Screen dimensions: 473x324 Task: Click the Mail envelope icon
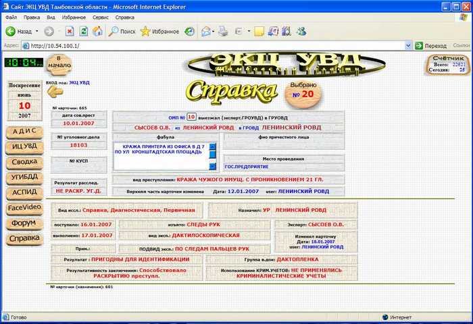(x=206, y=31)
